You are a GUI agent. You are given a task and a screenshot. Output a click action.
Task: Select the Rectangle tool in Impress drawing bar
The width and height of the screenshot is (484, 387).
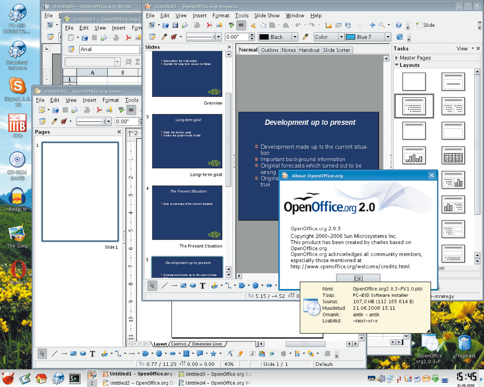click(183, 286)
